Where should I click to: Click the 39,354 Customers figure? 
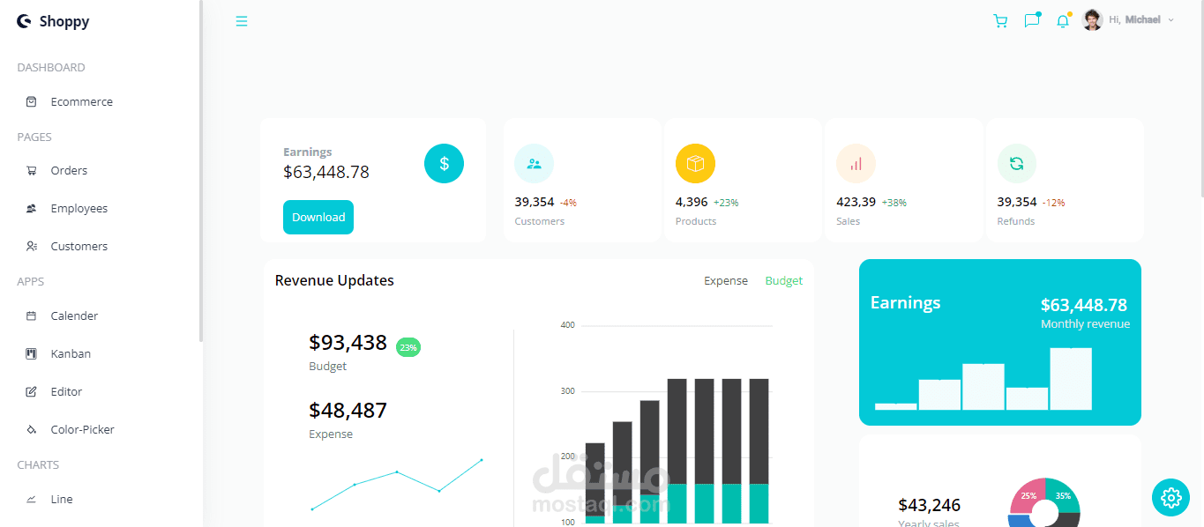pyautogui.click(x=535, y=202)
